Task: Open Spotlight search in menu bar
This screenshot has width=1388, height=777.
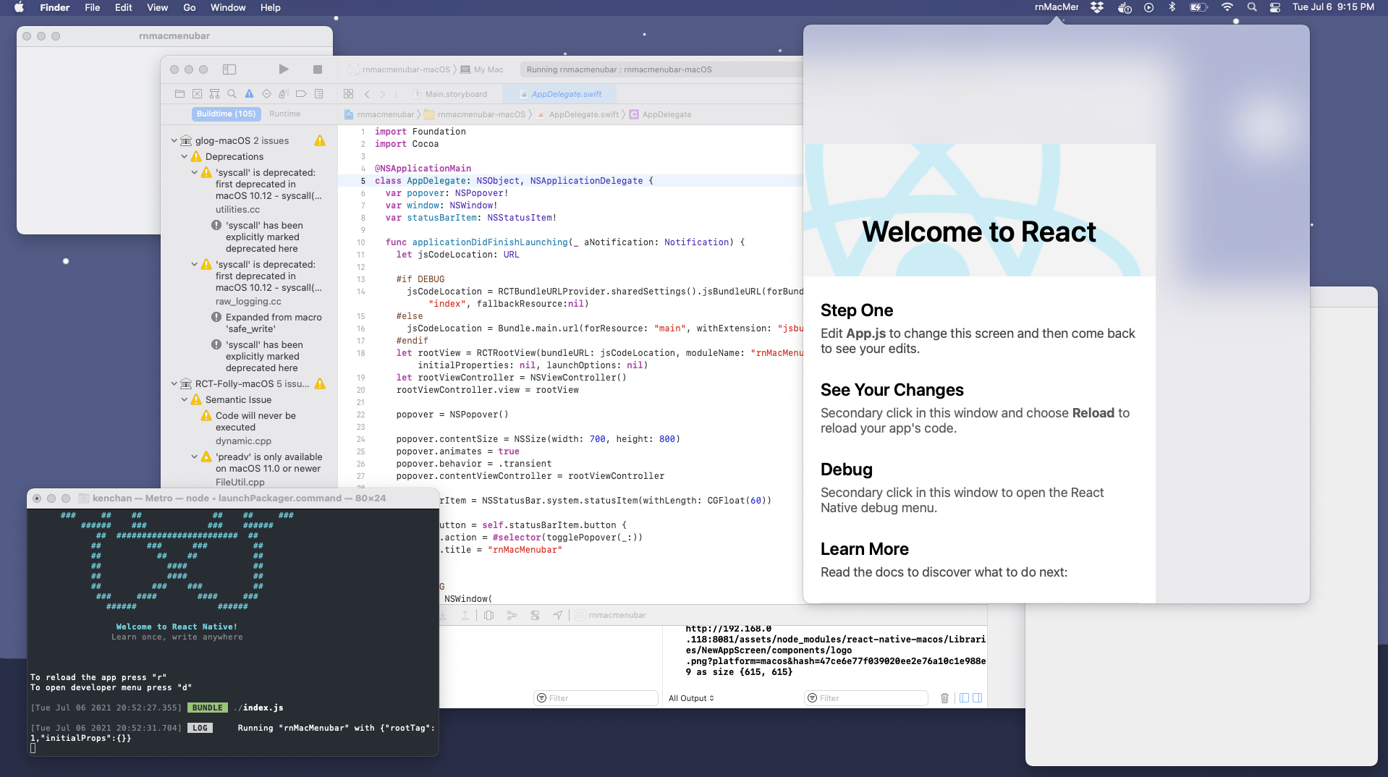Action: [1252, 7]
